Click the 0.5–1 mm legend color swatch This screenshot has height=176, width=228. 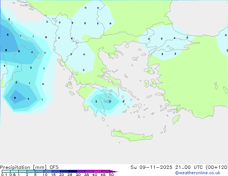(14, 171)
